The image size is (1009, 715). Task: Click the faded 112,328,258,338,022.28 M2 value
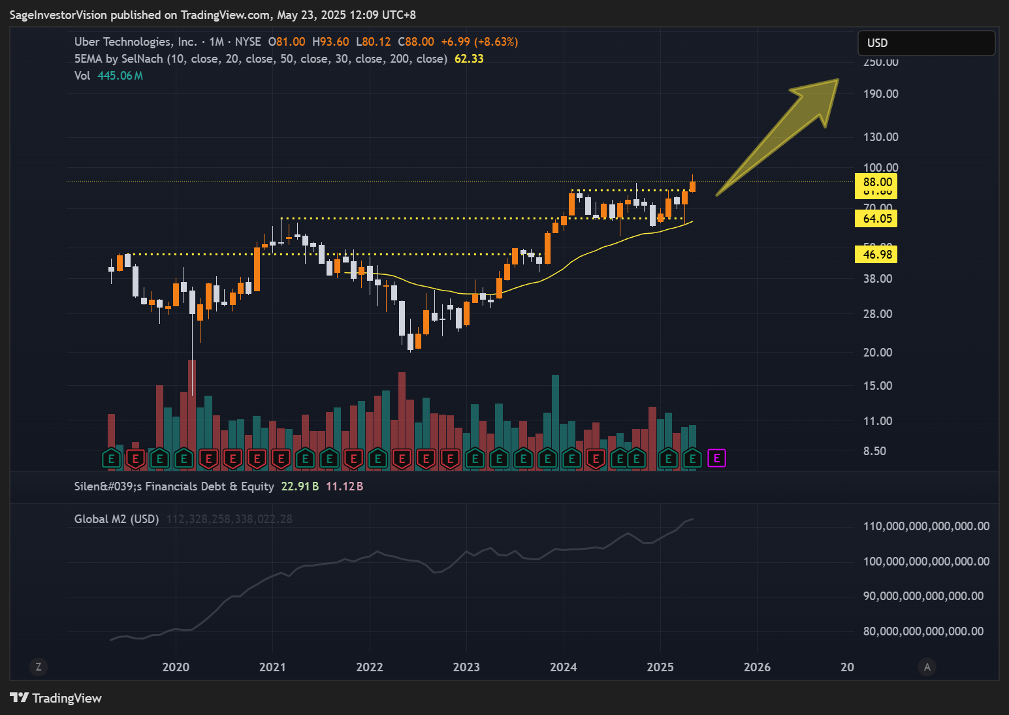[x=229, y=519]
